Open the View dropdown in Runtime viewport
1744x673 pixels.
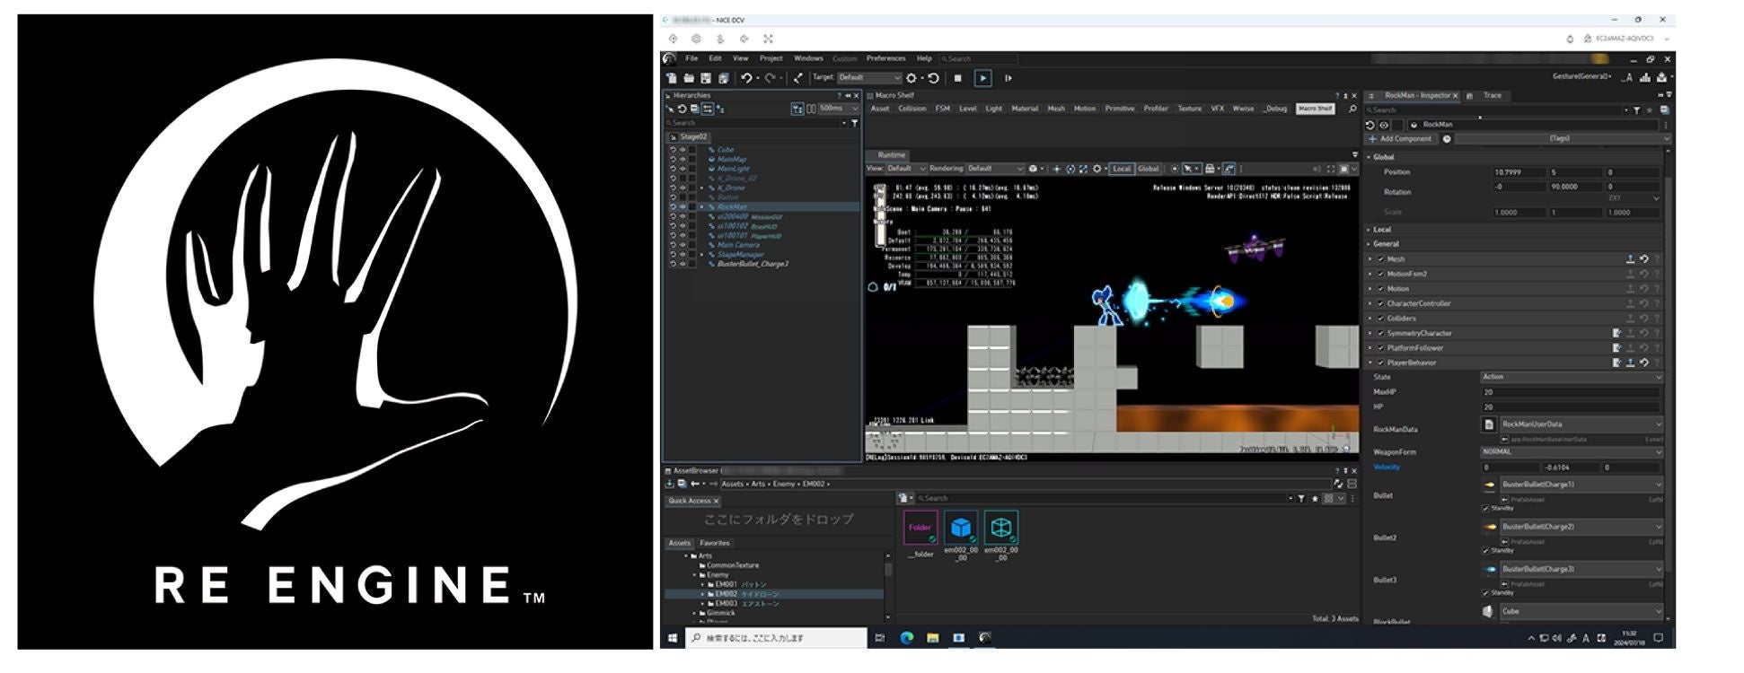[905, 169]
